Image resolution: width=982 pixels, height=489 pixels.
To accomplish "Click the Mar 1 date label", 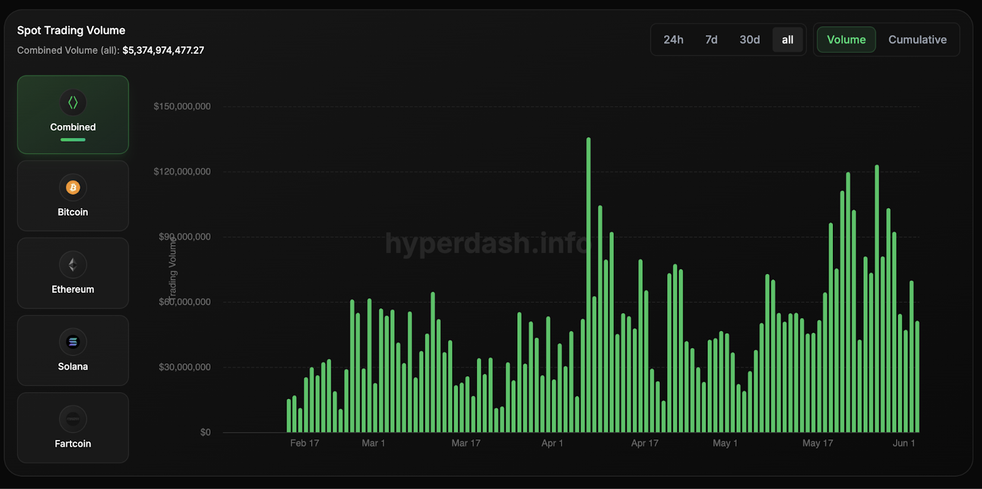I will (x=373, y=443).
